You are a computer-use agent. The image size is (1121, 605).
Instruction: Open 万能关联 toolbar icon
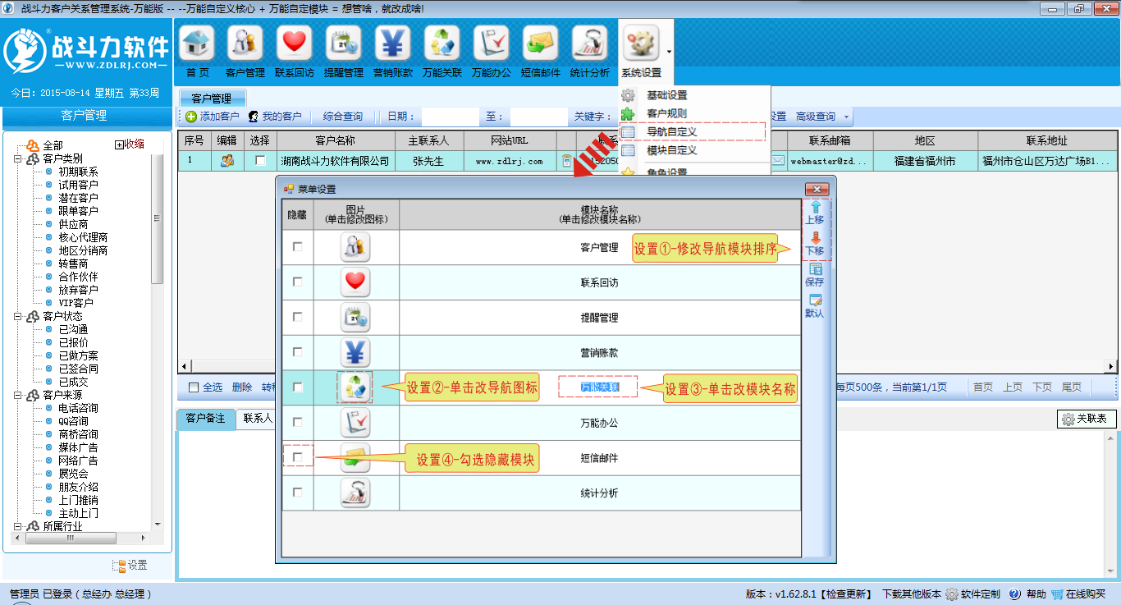click(x=442, y=44)
